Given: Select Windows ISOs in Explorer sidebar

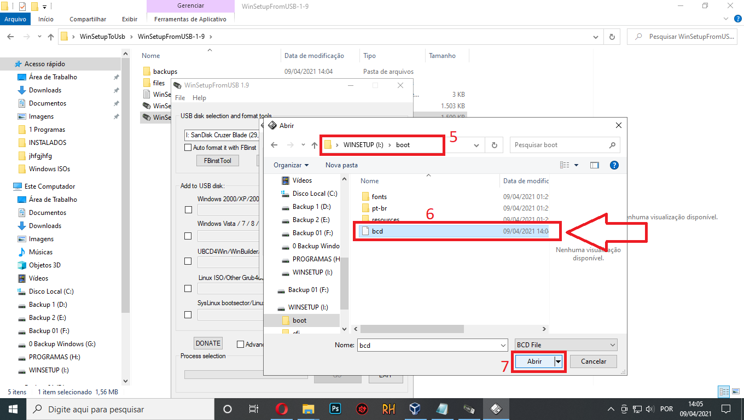Looking at the screenshot, I should point(49,169).
